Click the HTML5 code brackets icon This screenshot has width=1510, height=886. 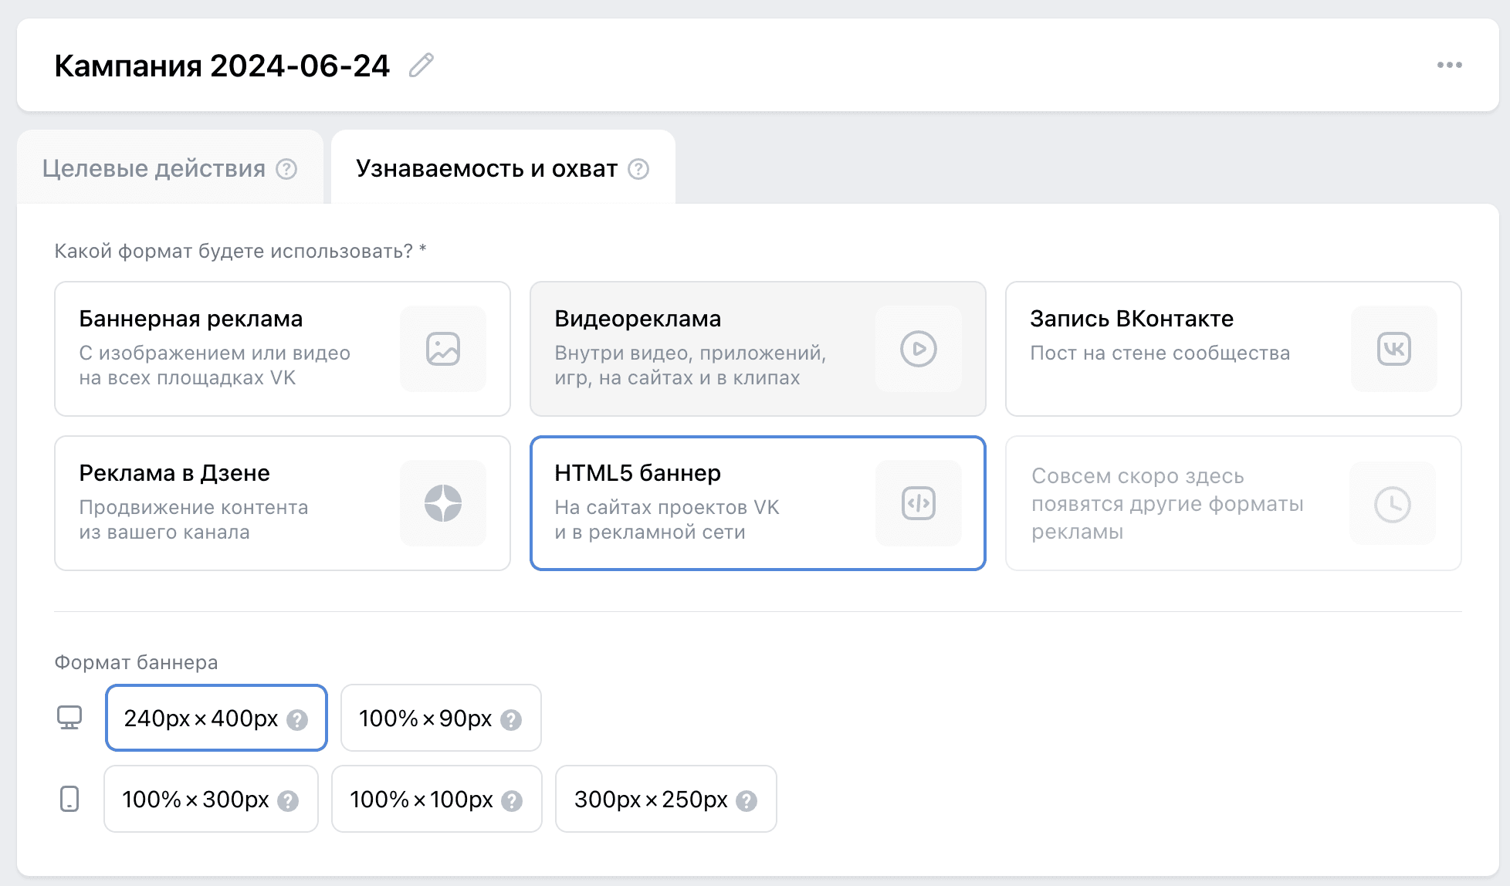pyautogui.click(x=918, y=503)
